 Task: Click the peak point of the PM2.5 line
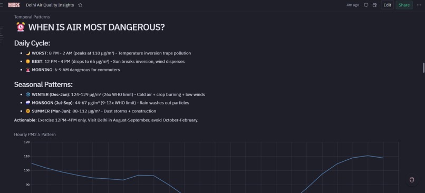[368, 156]
